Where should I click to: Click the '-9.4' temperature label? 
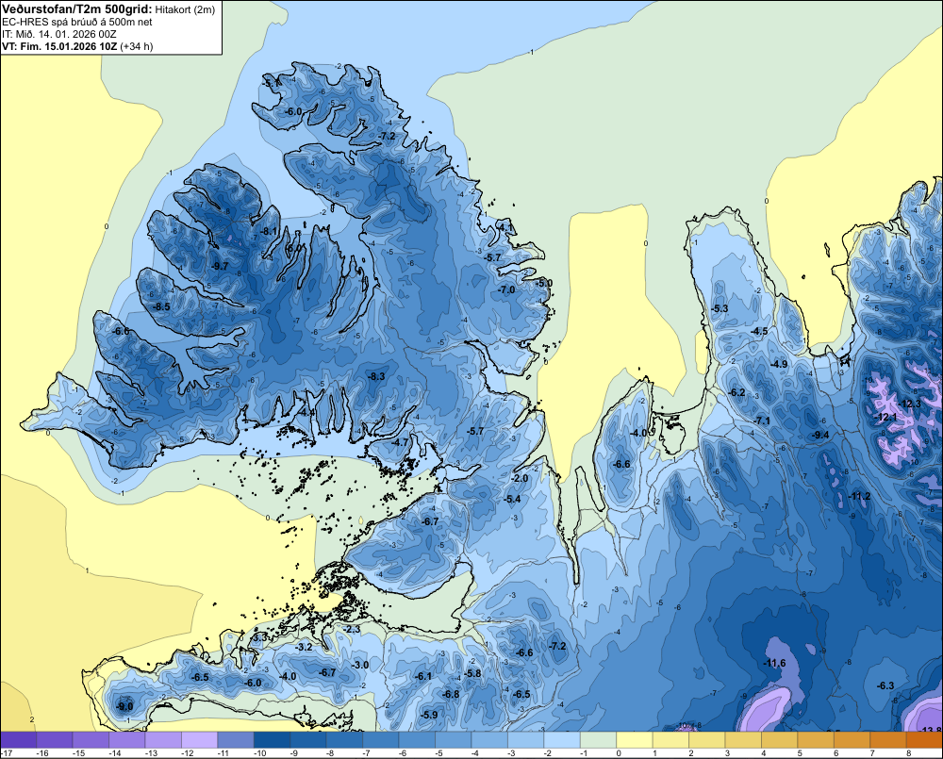click(820, 435)
